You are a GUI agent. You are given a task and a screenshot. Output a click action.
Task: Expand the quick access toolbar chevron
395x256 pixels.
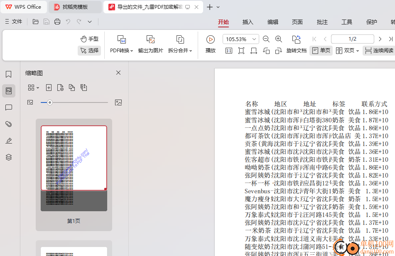tap(90, 22)
